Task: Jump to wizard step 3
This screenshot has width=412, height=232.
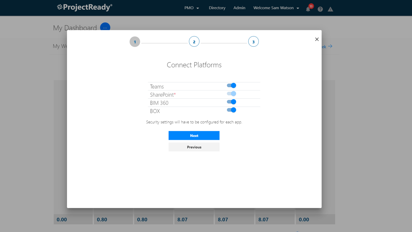Action: pyautogui.click(x=253, y=42)
